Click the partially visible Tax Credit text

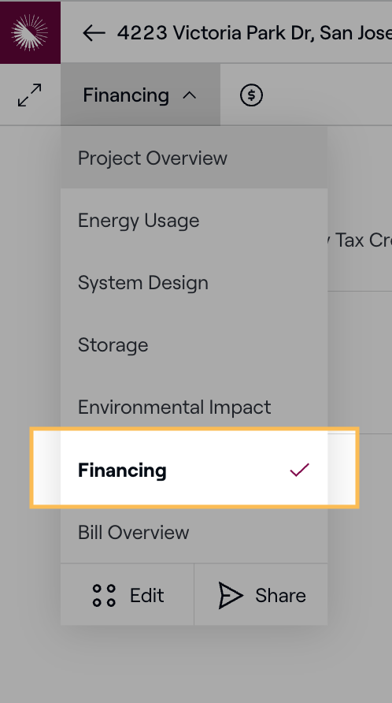click(360, 240)
